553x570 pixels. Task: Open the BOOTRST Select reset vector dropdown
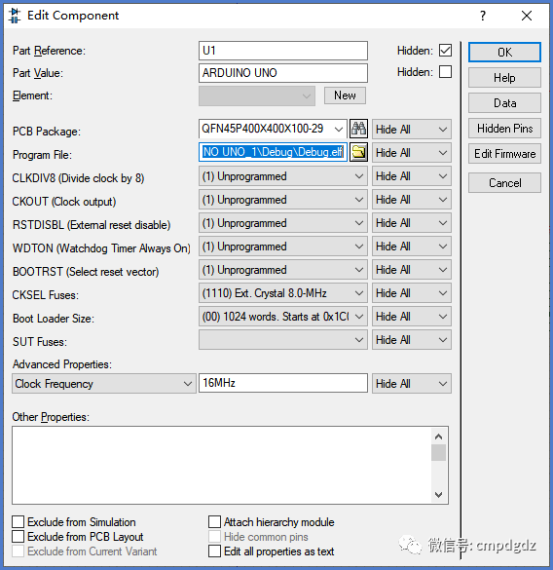point(283,270)
